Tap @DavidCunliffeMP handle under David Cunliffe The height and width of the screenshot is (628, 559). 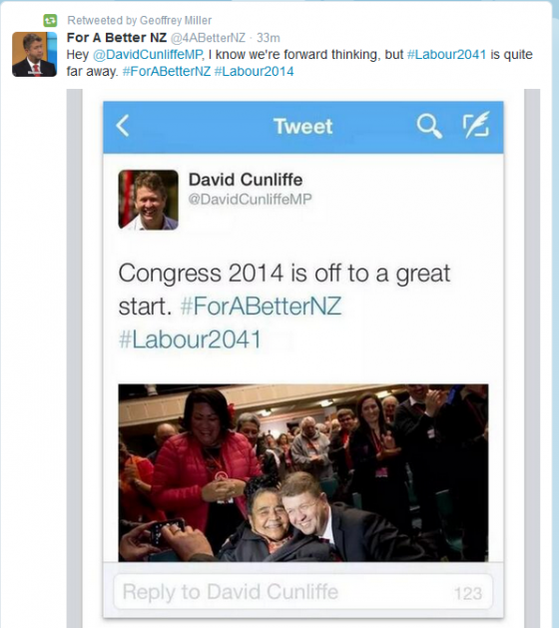tap(251, 199)
